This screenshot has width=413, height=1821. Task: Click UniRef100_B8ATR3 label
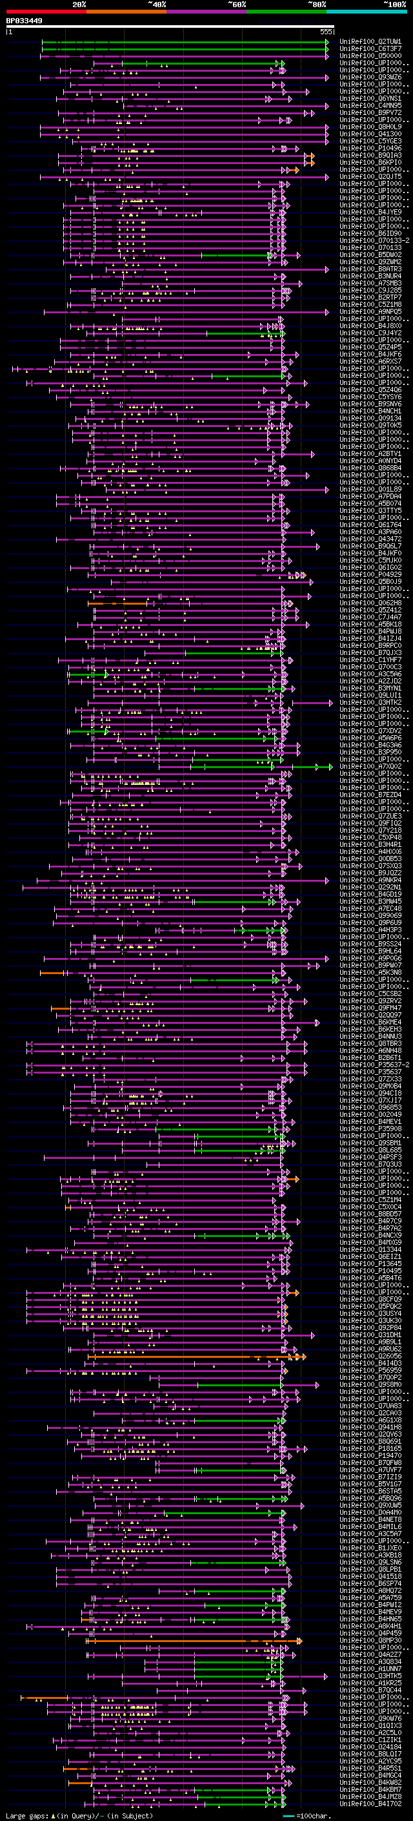pos(370,269)
